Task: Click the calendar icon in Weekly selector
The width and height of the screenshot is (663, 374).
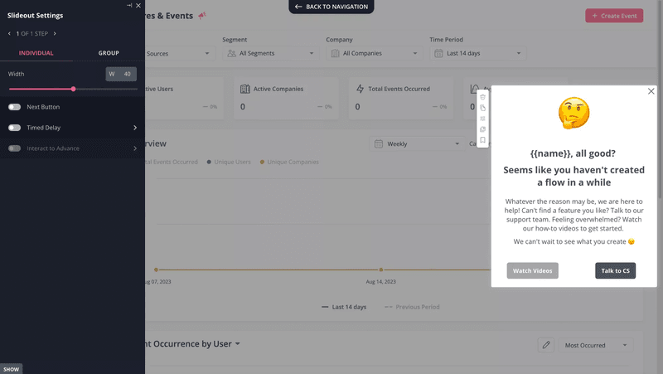Action: pos(379,143)
